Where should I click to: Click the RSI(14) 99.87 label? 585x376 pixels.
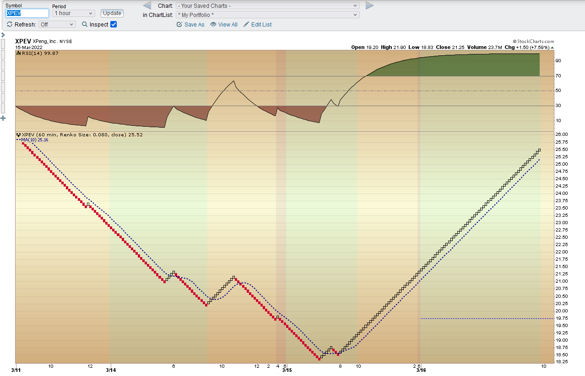(40, 54)
